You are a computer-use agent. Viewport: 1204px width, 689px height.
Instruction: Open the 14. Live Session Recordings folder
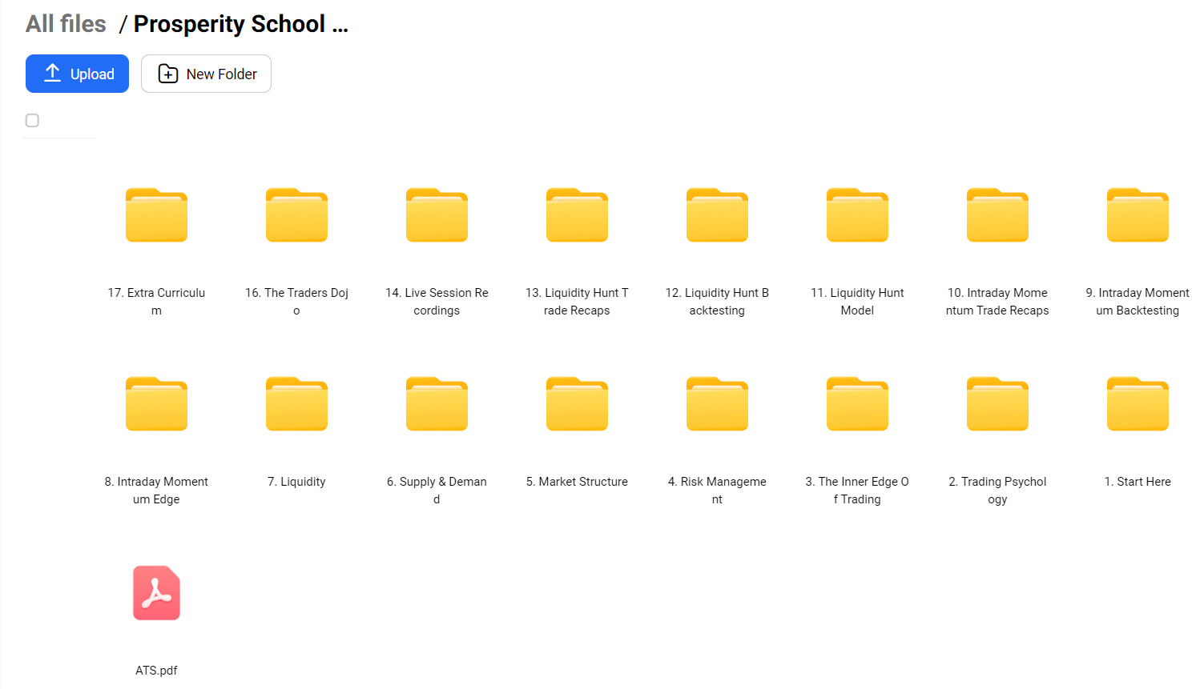click(x=437, y=215)
